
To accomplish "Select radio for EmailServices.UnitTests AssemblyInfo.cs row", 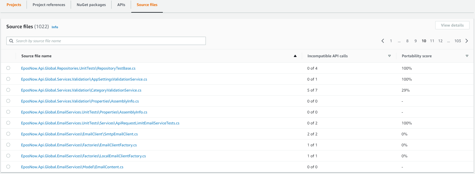I will pos(8,112).
